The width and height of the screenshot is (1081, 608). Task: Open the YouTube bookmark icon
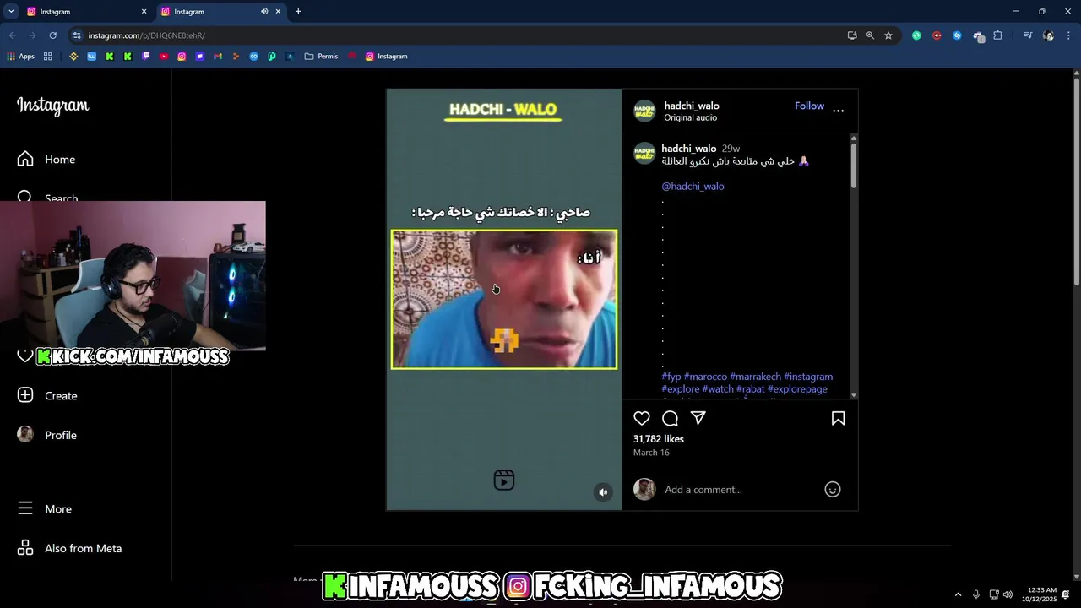164,57
